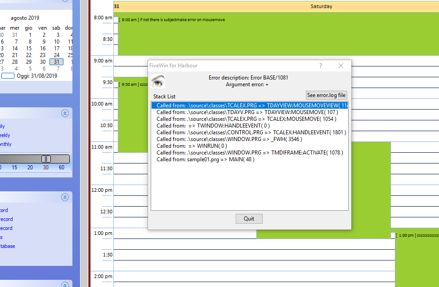The height and width of the screenshot is (287, 439).
Task: Adjust the time interval slider handle
Action: point(46,159)
